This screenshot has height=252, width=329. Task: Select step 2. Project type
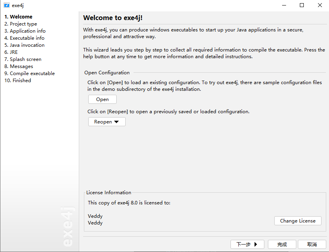point(20,24)
